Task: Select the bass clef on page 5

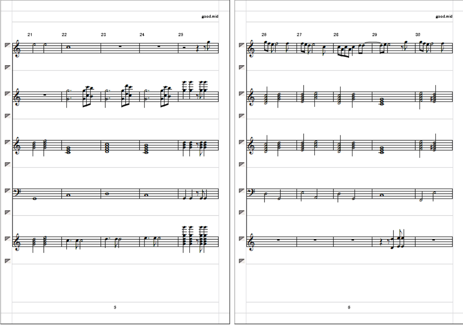Action: (17, 193)
